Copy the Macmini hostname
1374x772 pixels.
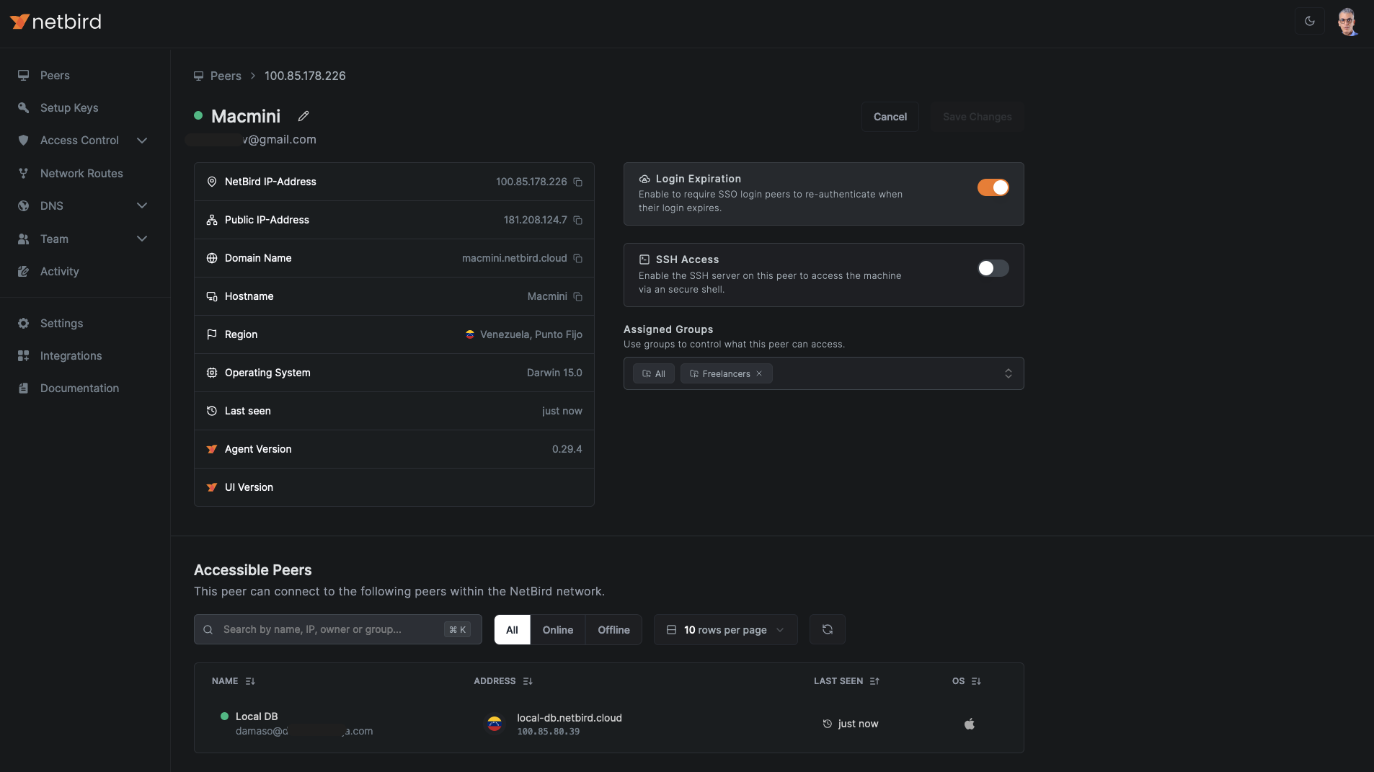[578, 296]
